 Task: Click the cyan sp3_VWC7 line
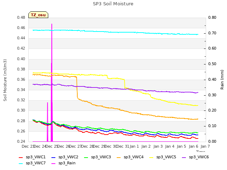(115, 32)
